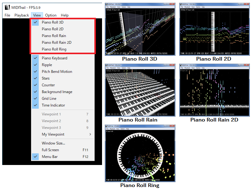Click the 'Piano Roll Rain 2D' caption text

(214, 120)
